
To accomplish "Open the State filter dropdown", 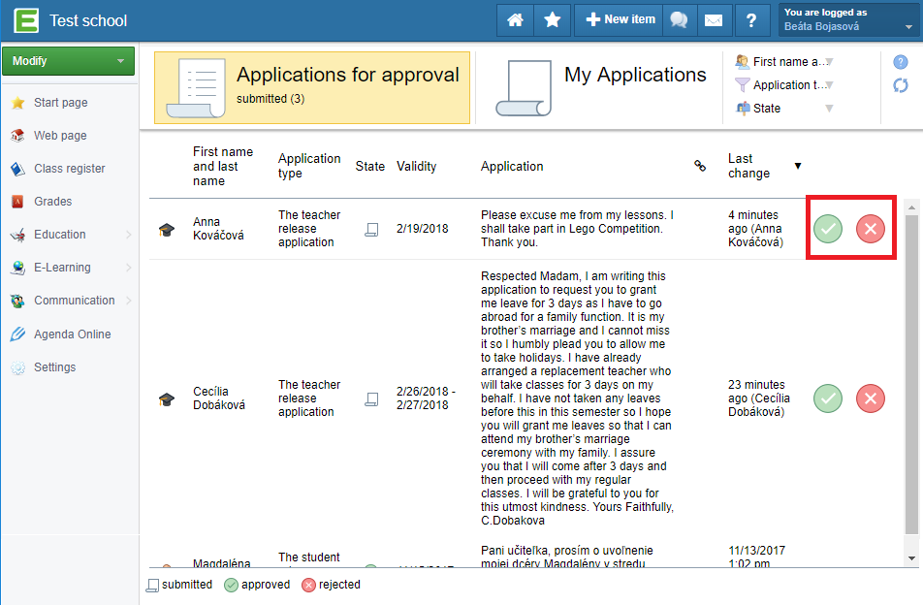I will (785, 109).
